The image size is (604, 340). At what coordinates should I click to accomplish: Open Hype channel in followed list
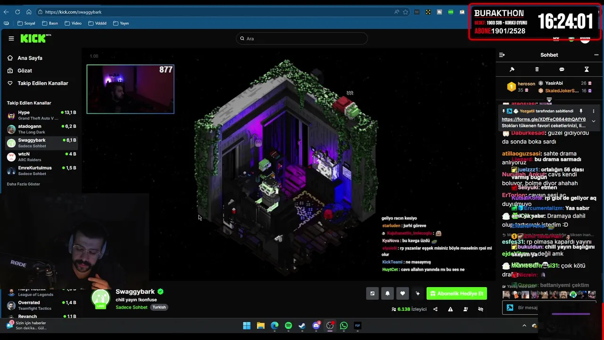click(42, 115)
